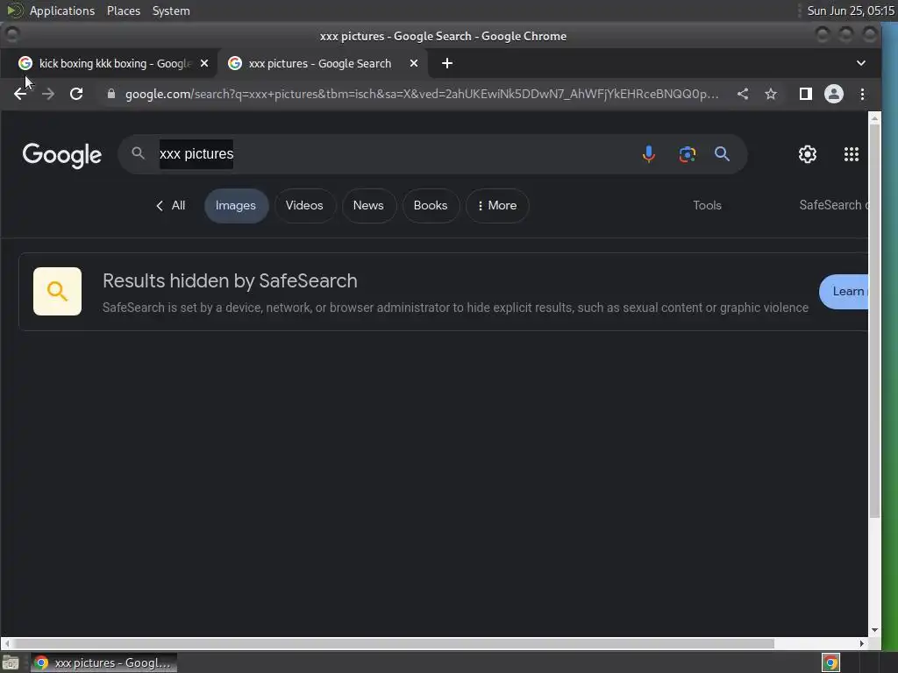Close the xxx pictures tab

coord(414,63)
